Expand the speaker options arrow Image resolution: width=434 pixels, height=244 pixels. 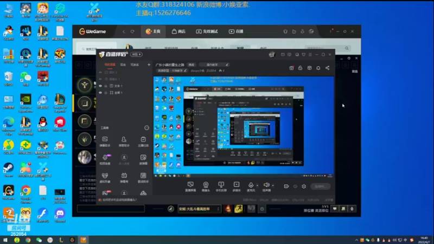pyautogui.click(x=273, y=185)
